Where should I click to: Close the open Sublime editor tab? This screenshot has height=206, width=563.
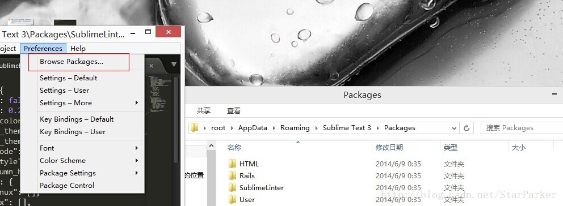(x=151, y=66)
